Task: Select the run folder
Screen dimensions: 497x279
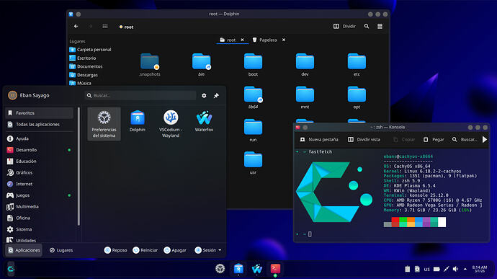Action: pyautogui.click(x=253, y=130)
